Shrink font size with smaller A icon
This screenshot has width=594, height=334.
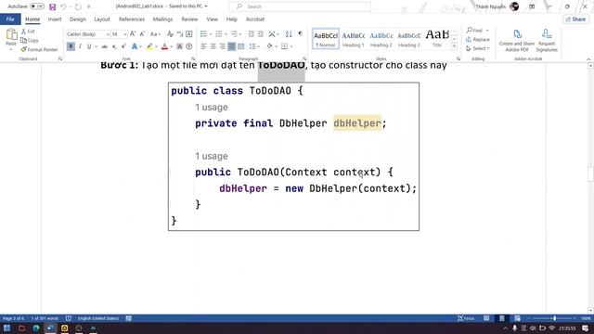pos(142,34)
